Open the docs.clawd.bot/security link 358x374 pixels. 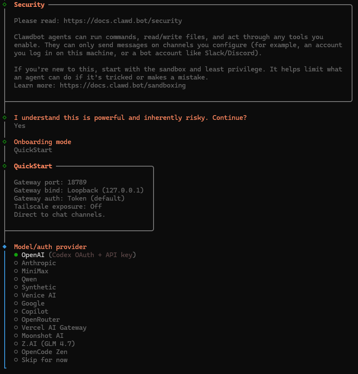click(x=123, y=21)
